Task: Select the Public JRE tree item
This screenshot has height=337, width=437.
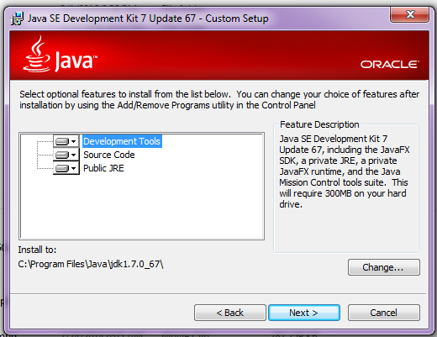Action: coord(103,168)
